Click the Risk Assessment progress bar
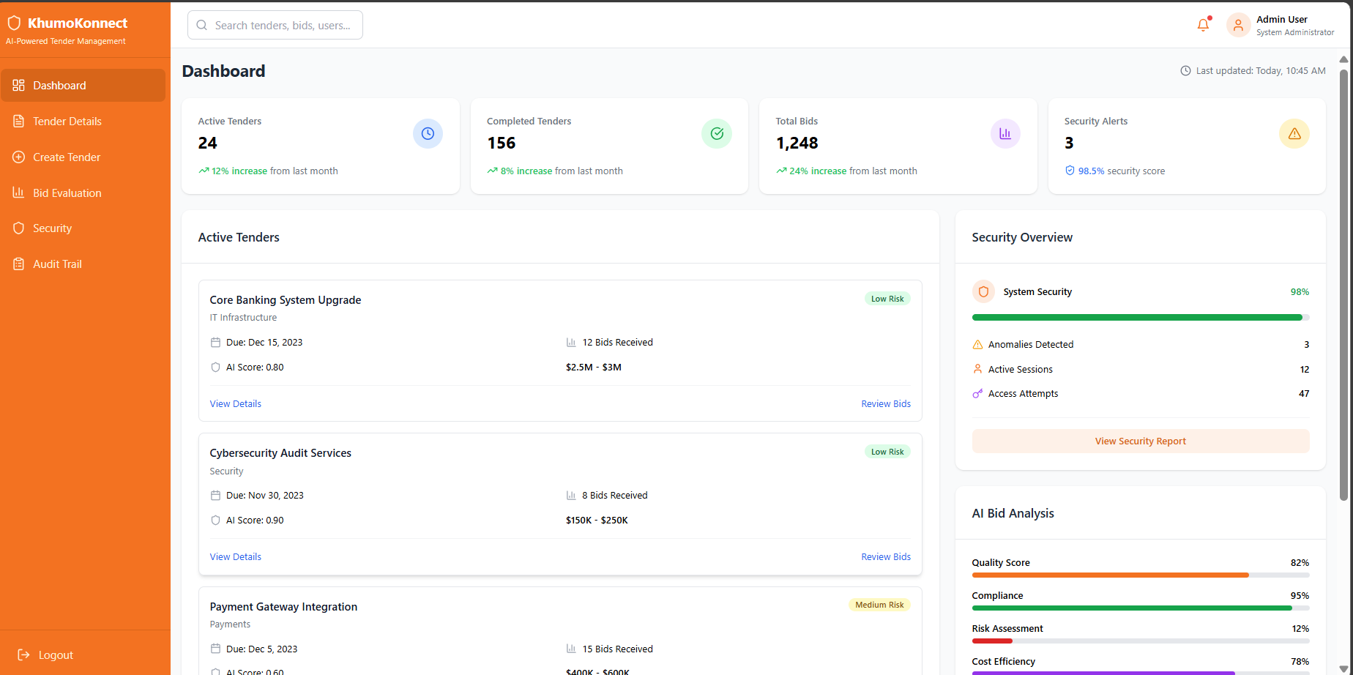Screen dimensions: 1353x675 point(1141,641)
